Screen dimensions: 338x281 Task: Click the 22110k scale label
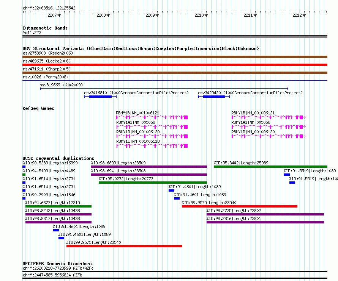point(250,15)
